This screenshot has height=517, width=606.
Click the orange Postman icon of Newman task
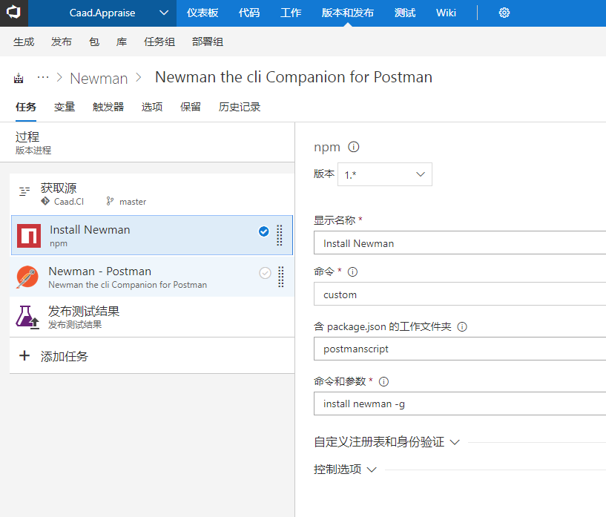27,277
